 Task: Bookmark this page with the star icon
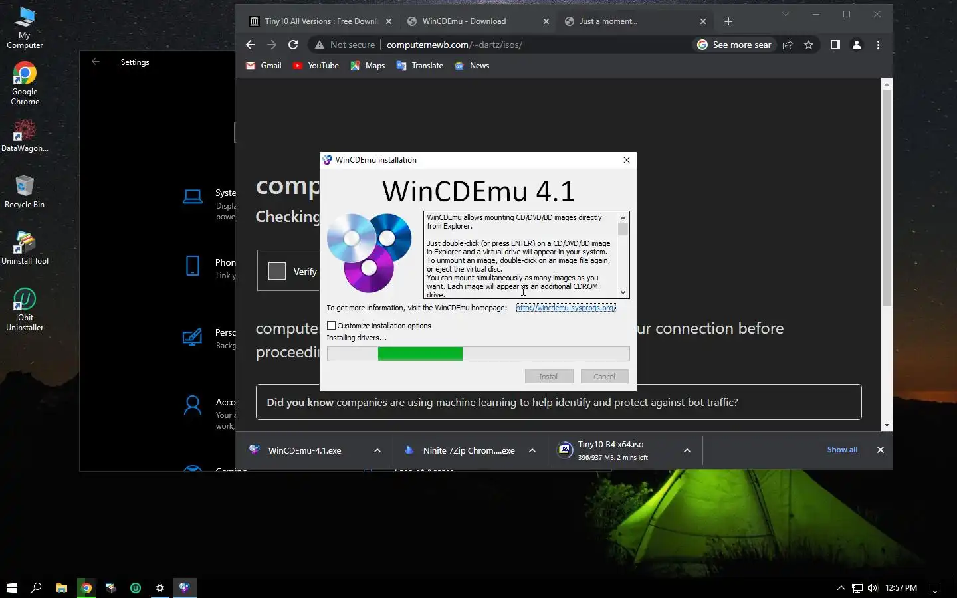click(x=809, y=45)
